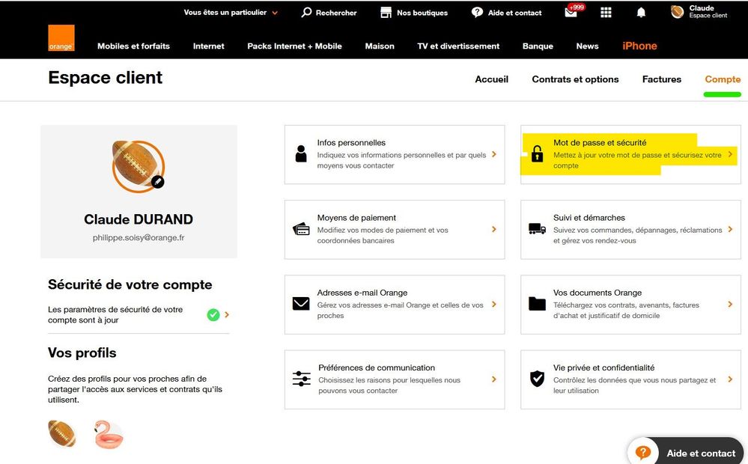Open the Préférences de communication title
This screenshot has height=464, width=748.
click(377, 367)
